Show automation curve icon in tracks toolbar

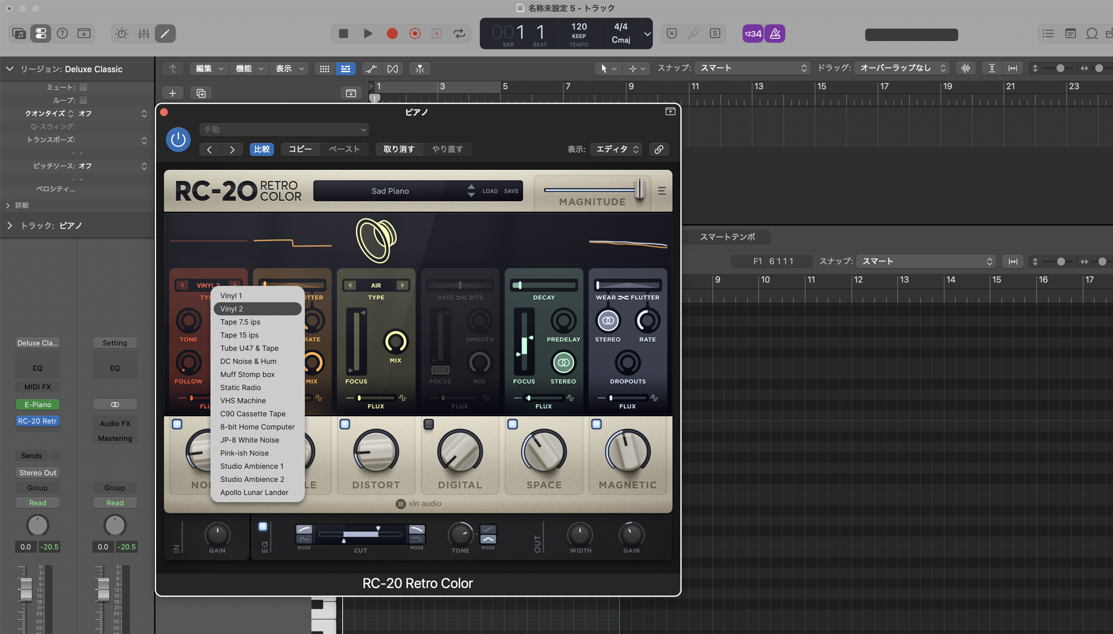(371, 69)
